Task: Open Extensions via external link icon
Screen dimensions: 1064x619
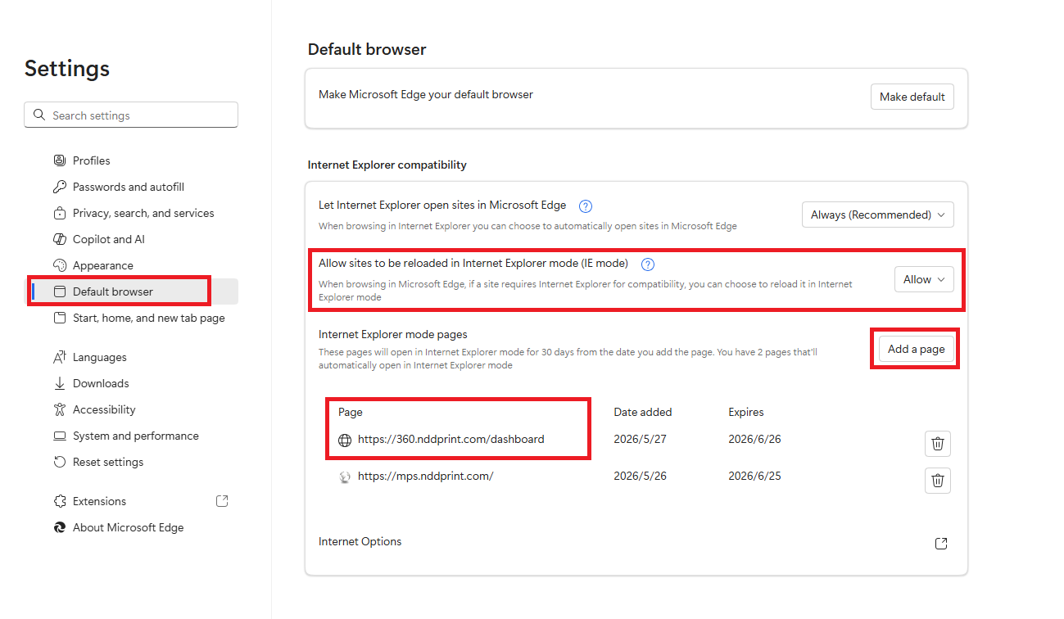Action: (222, 501)
